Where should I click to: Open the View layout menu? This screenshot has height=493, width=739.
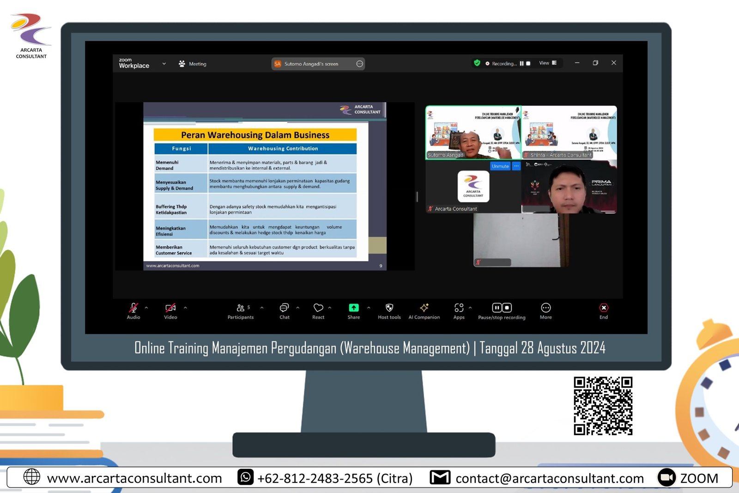coord(548,63)
